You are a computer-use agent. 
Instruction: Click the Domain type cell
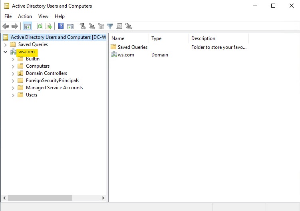(x=160, y=55)
